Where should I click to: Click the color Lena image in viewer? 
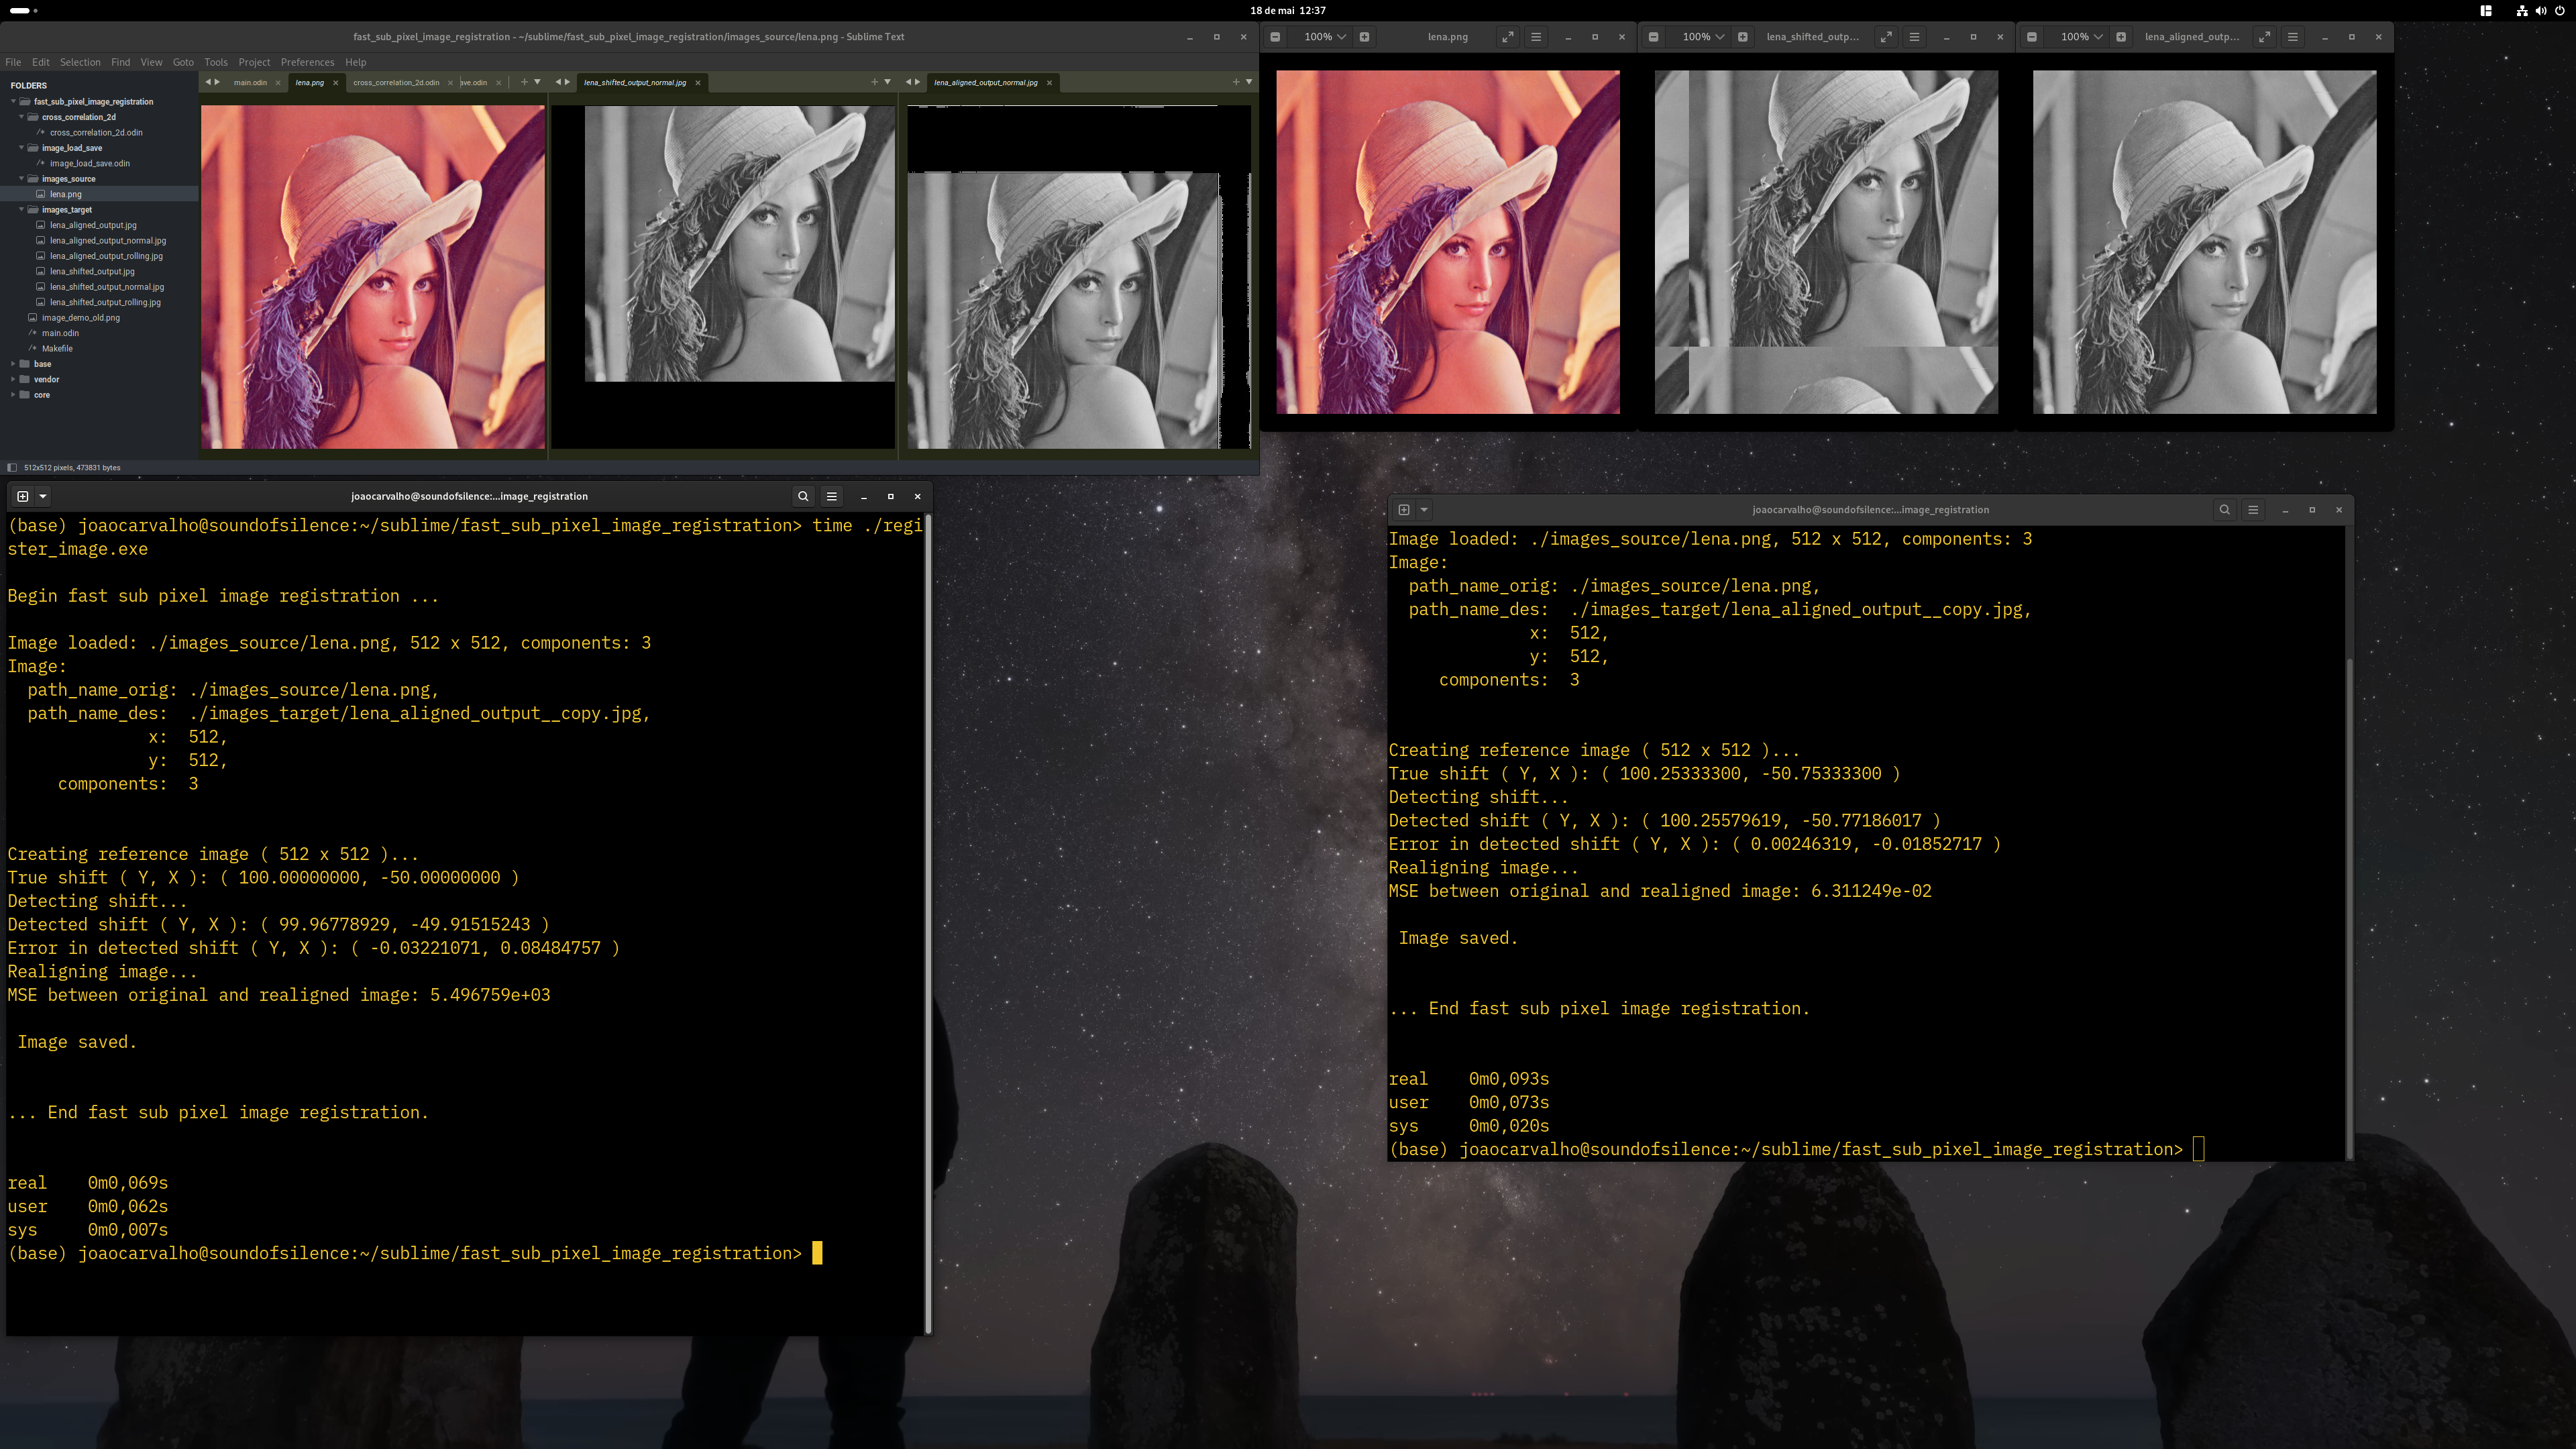[x=1448, y=242]
